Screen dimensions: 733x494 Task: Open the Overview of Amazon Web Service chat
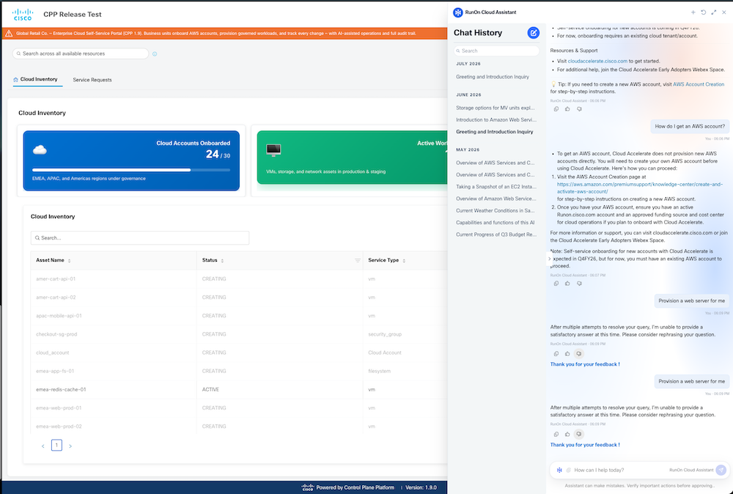click(496, 199)
